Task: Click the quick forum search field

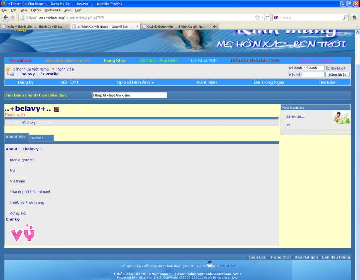Action: point(129,95)
